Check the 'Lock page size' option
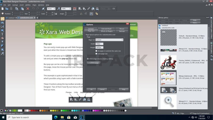The height and width of the screenshot is (120, 213). tap(96, 54)
